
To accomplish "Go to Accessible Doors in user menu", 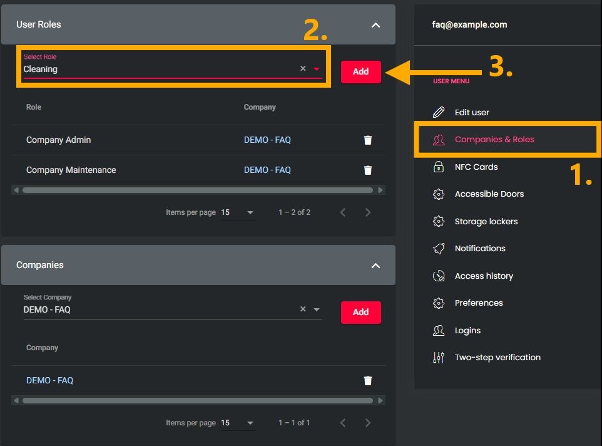I will [x=489, y=194].
